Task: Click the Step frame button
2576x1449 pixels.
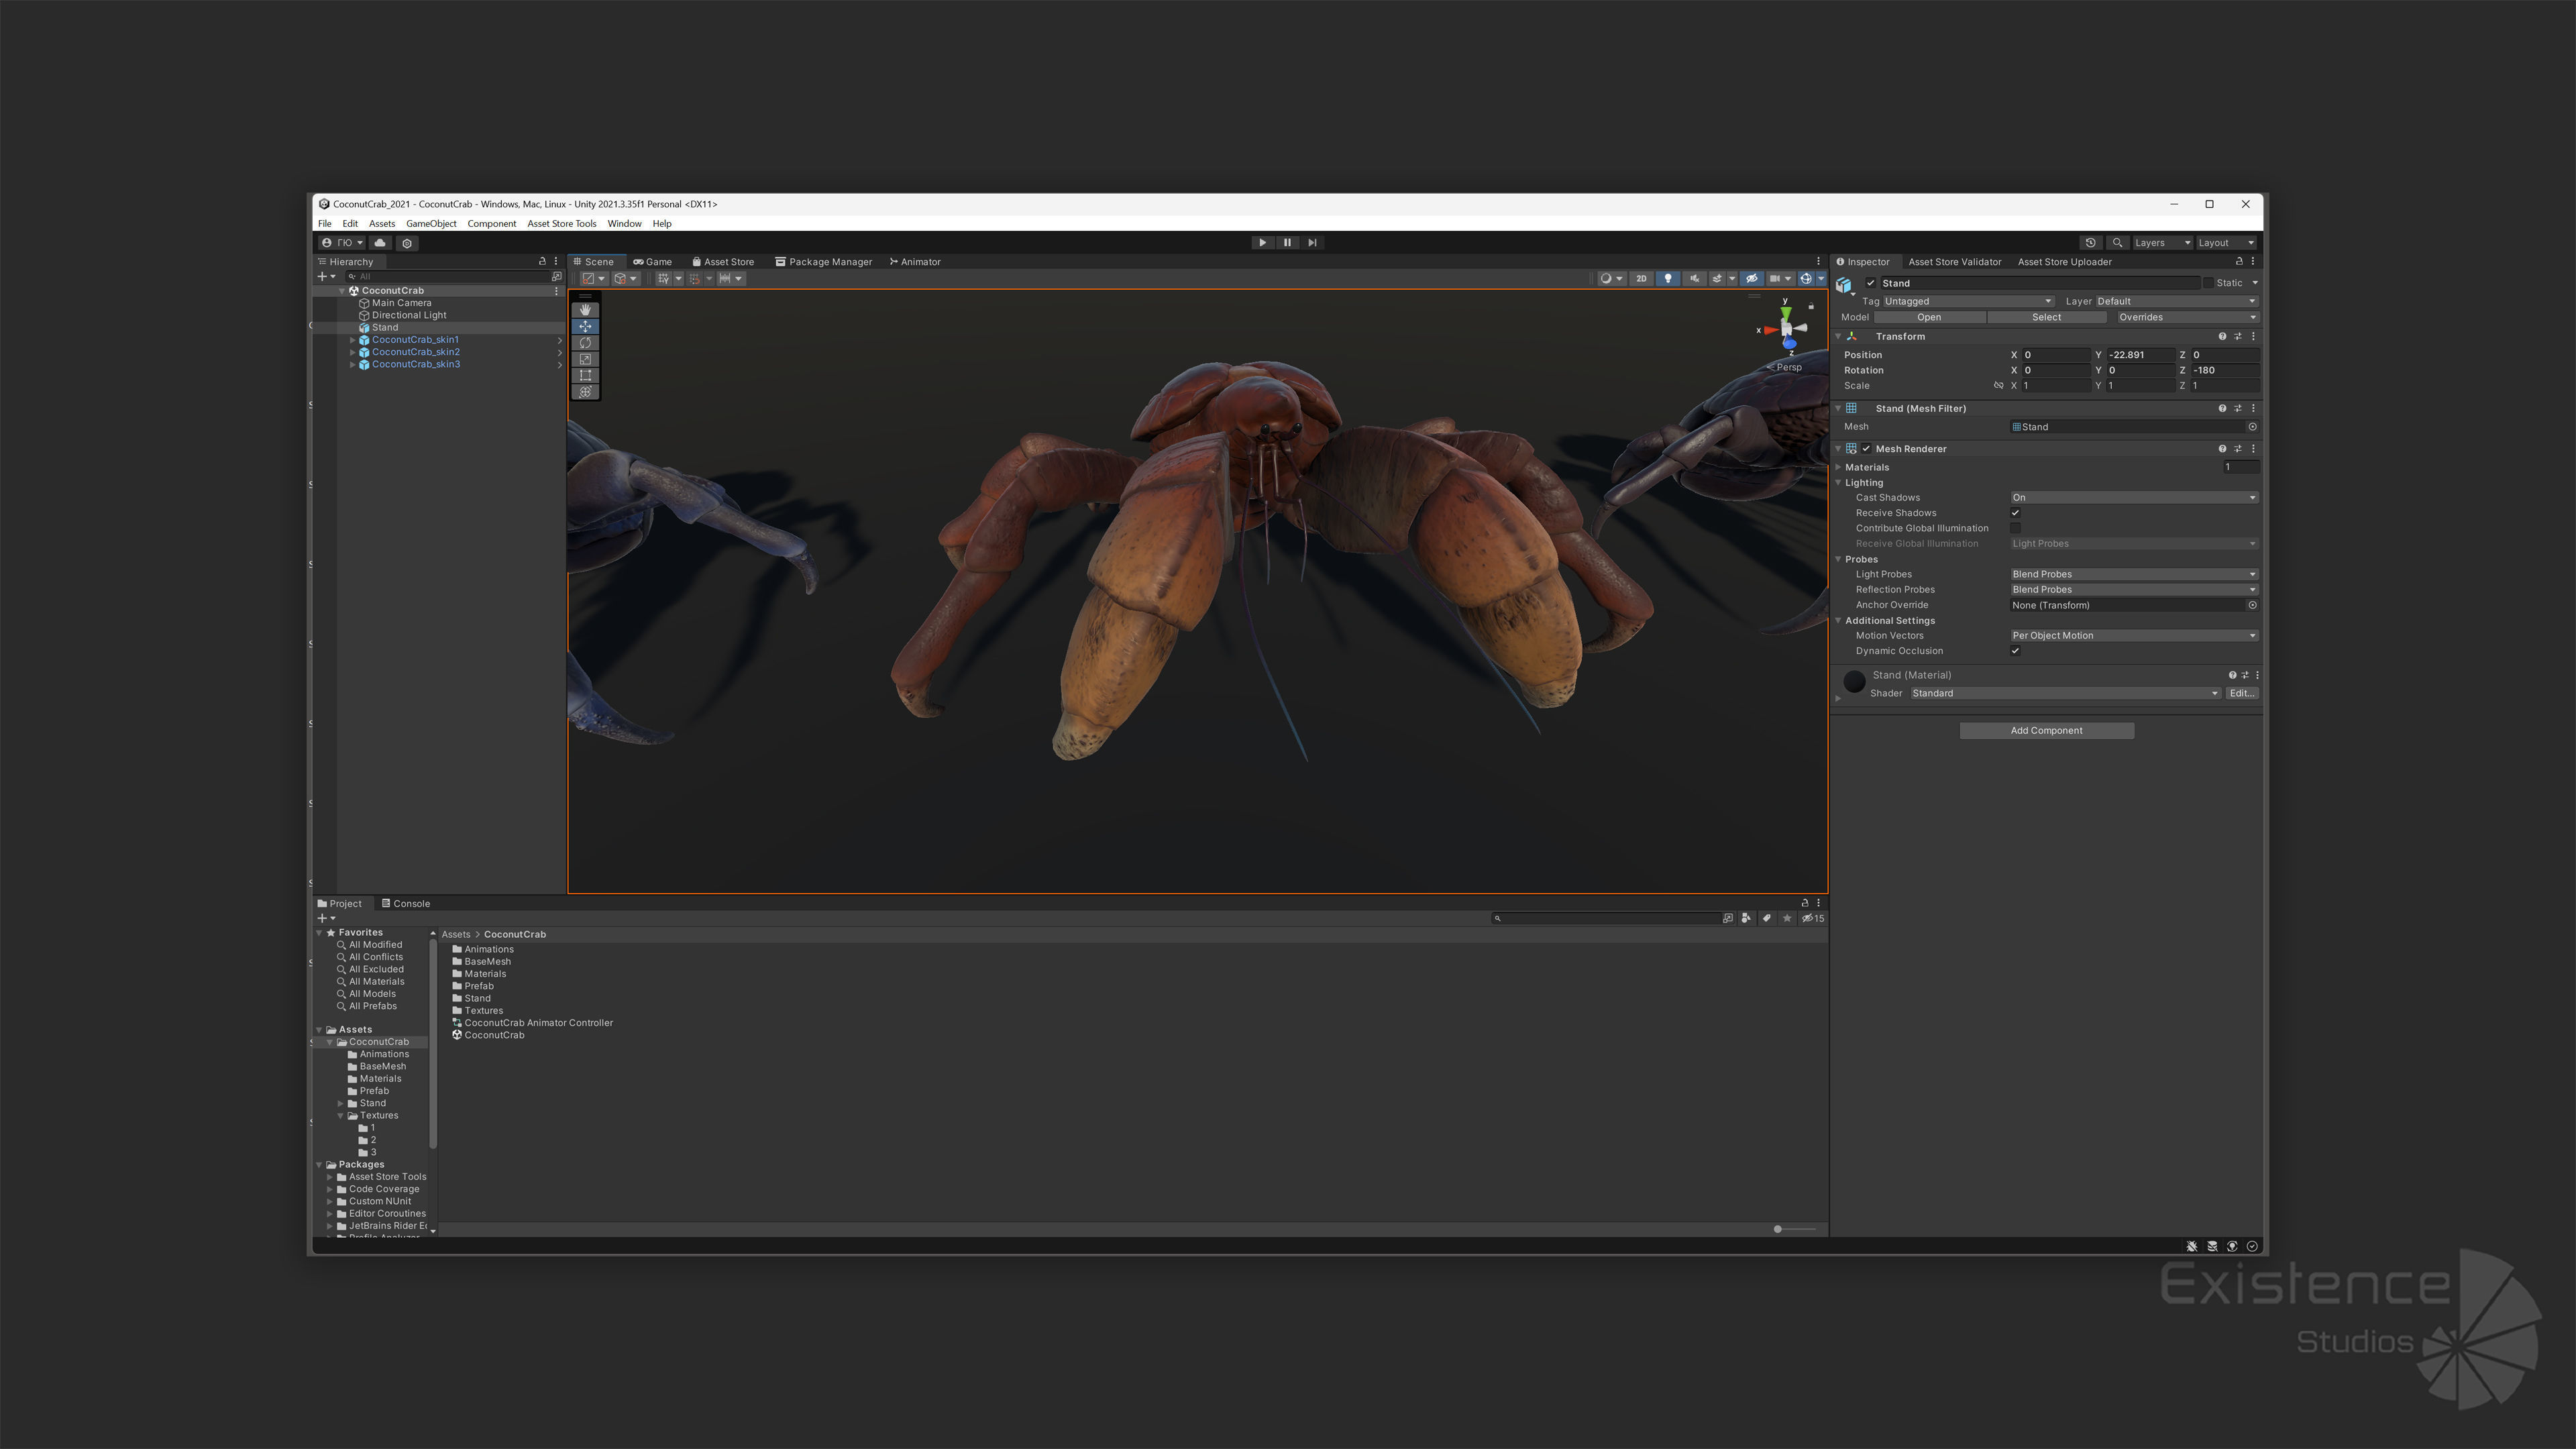Action: point(1312,242)
